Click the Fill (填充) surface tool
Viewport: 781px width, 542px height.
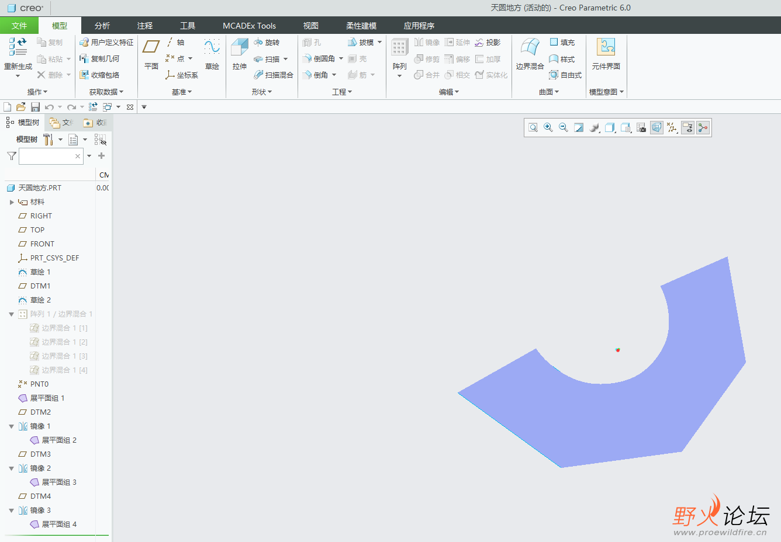pos(562,43)
